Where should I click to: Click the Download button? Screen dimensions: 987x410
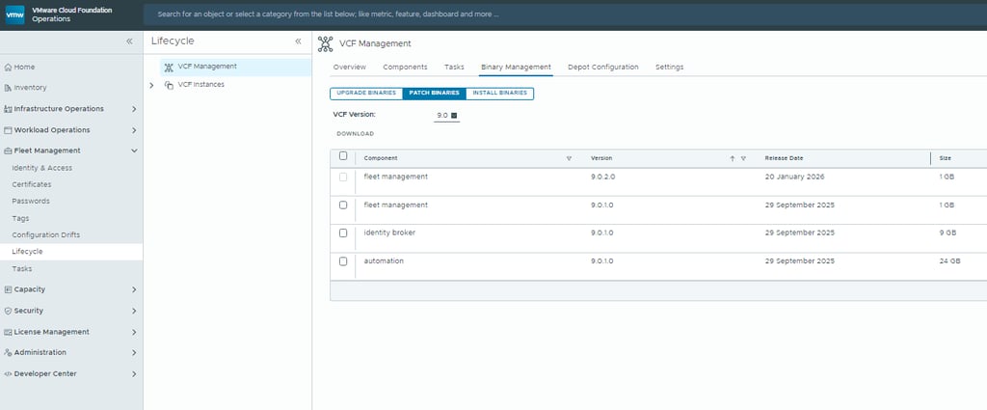[x=355, y=134]
